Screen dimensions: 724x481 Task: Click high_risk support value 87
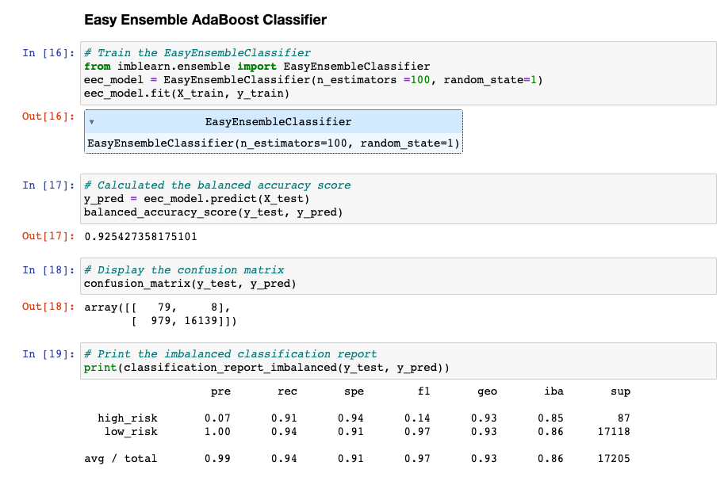(x=624, y=418)
